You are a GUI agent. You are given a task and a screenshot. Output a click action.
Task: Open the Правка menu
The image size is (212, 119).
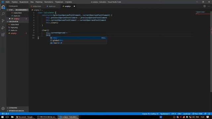15,2
